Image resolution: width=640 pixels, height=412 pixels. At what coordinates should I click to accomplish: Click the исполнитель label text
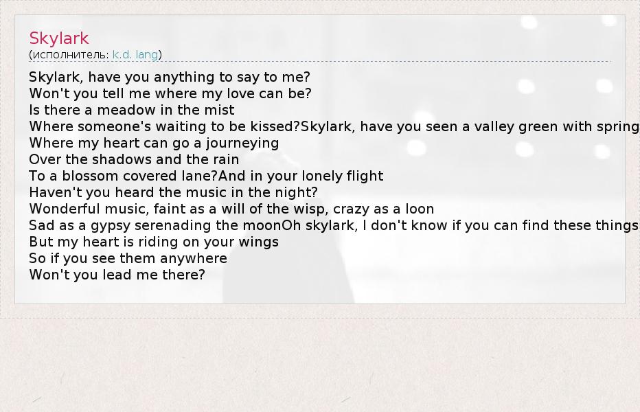(x=69, y=54)
